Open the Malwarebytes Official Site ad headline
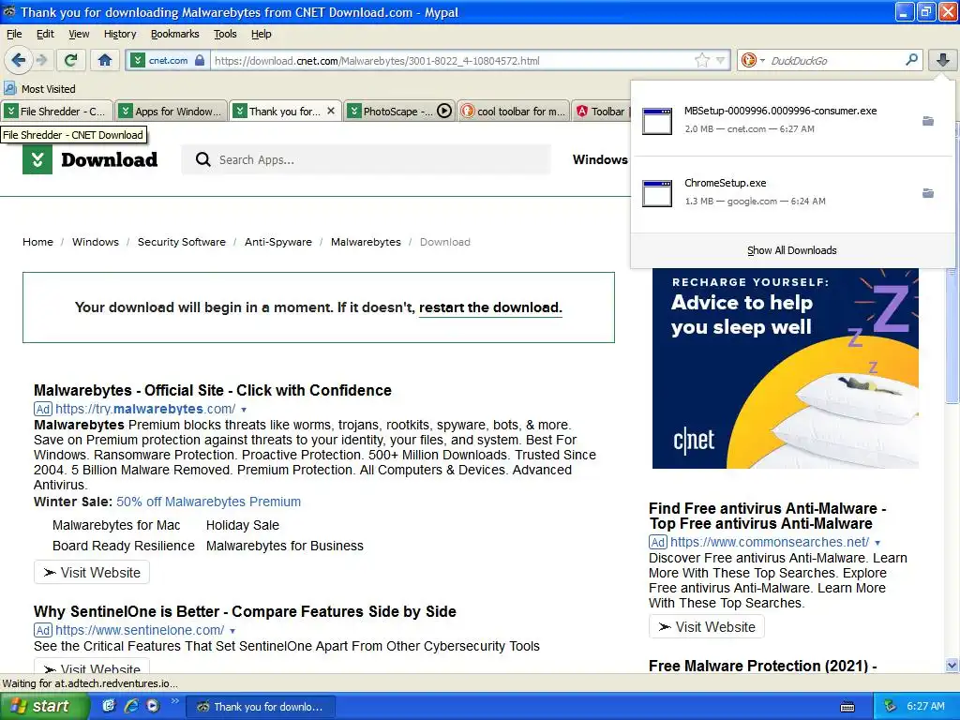Screen dimensions: 960x720 213,390
